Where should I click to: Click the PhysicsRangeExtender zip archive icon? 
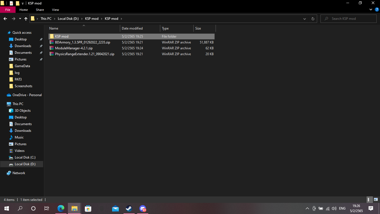[x=52, y=54]
